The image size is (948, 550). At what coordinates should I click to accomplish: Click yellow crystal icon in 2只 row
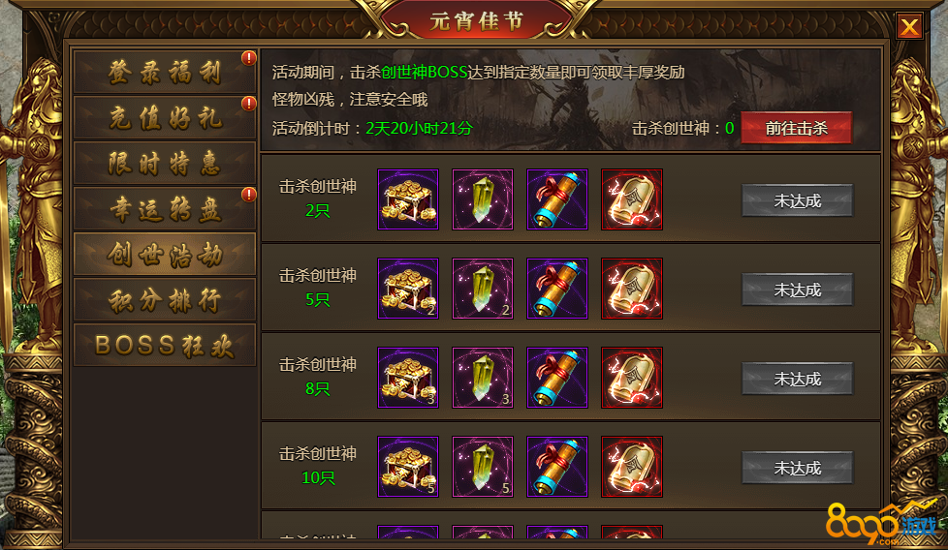pyautogui.click(x=483, y=199)
